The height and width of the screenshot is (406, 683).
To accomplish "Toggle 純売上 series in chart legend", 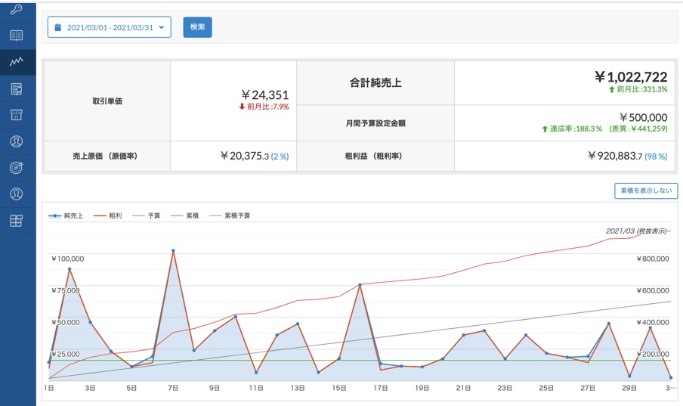I will [x=66, y=215].
